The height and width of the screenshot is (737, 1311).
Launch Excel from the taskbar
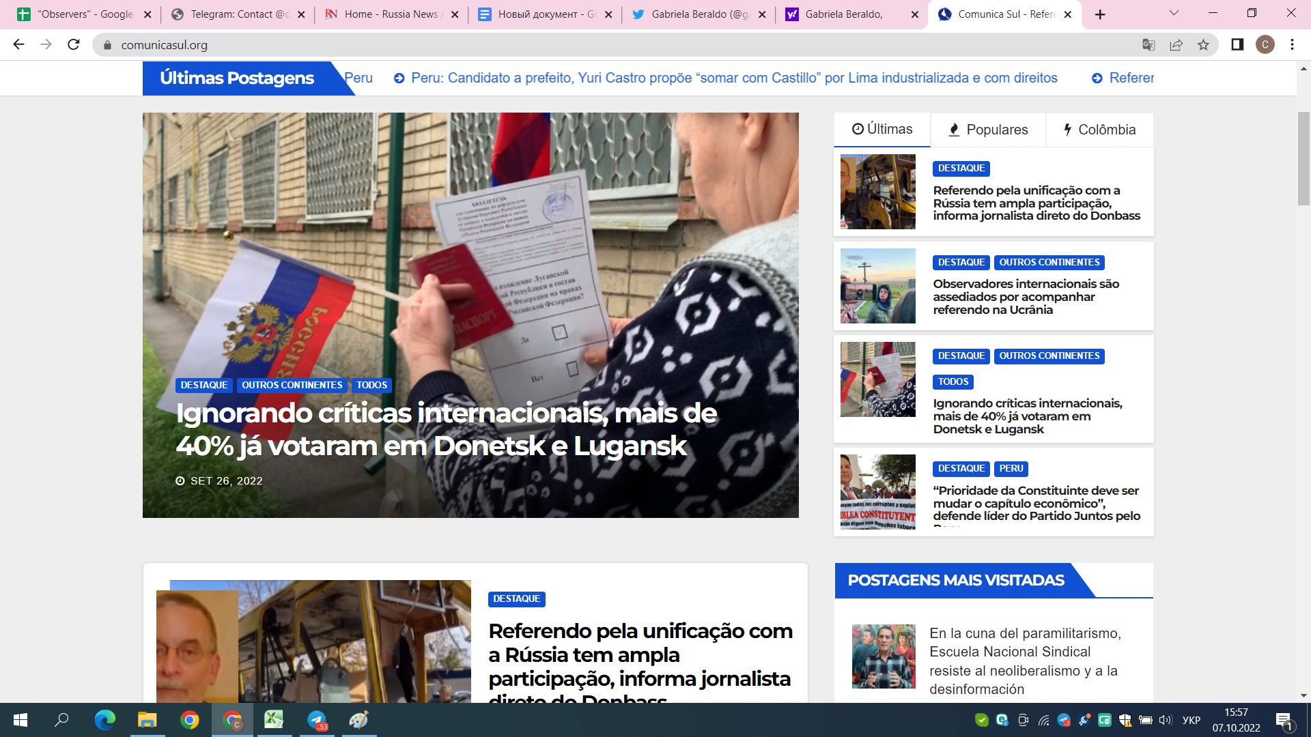point(274,720)
